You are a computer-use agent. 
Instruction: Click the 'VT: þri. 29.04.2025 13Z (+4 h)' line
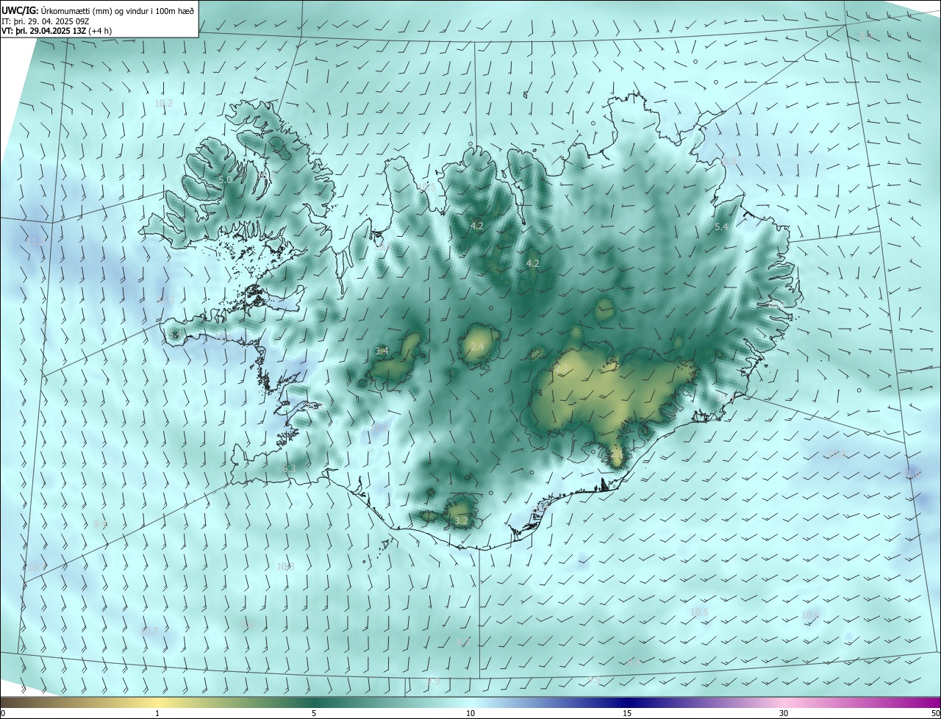click(x=57, y=31)
